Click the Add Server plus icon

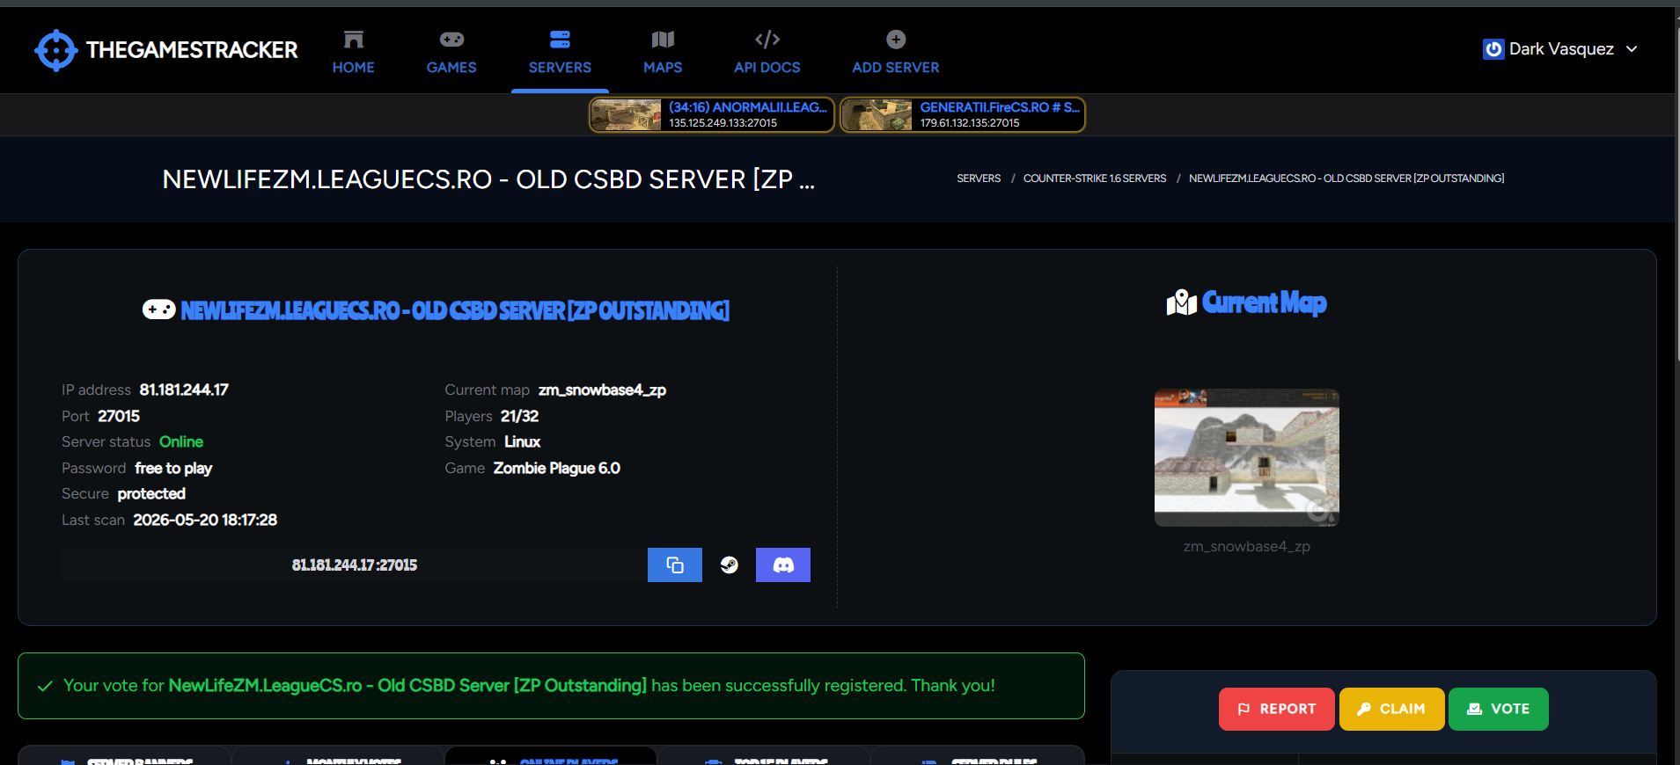pos(896,40)
